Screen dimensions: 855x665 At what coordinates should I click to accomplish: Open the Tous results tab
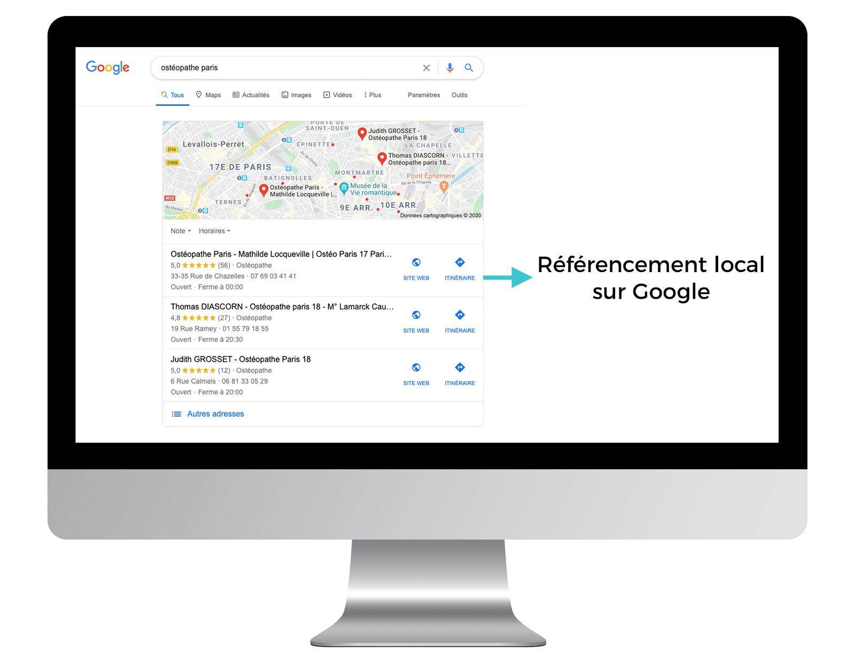pyautogui.click(x=173, y=95)
